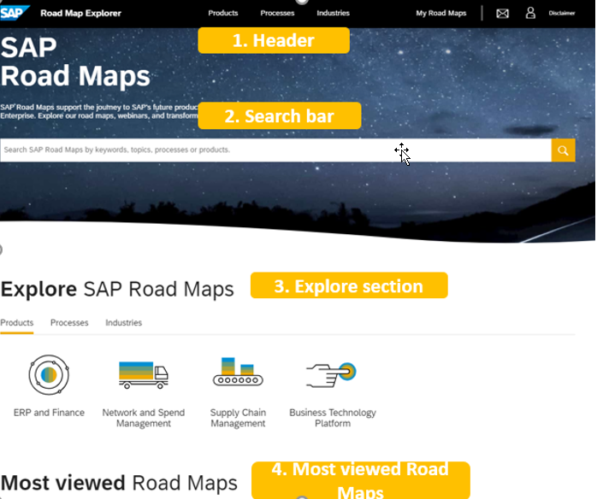Click the ERP and Finance label
Screen dimensions: 597x499
(49, 413)
